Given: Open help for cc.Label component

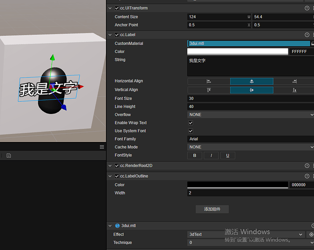Looking at the screenshot, I should 307,34.
